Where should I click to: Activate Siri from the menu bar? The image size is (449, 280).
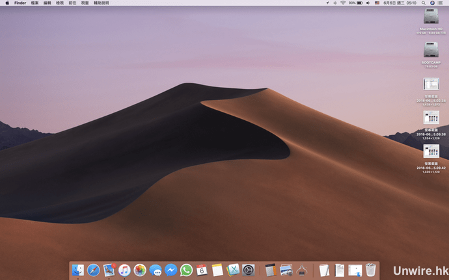click(x=432, y=3)
